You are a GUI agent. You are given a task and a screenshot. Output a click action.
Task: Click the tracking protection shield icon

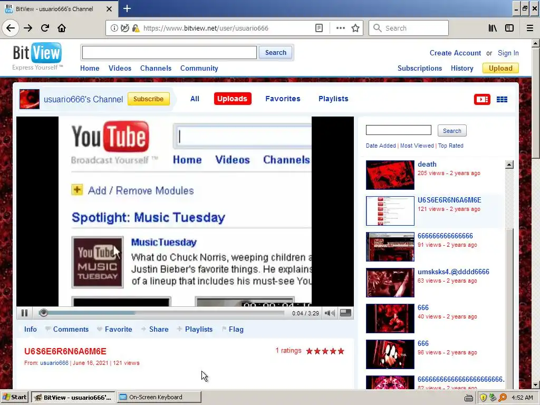tap(124, 28)
